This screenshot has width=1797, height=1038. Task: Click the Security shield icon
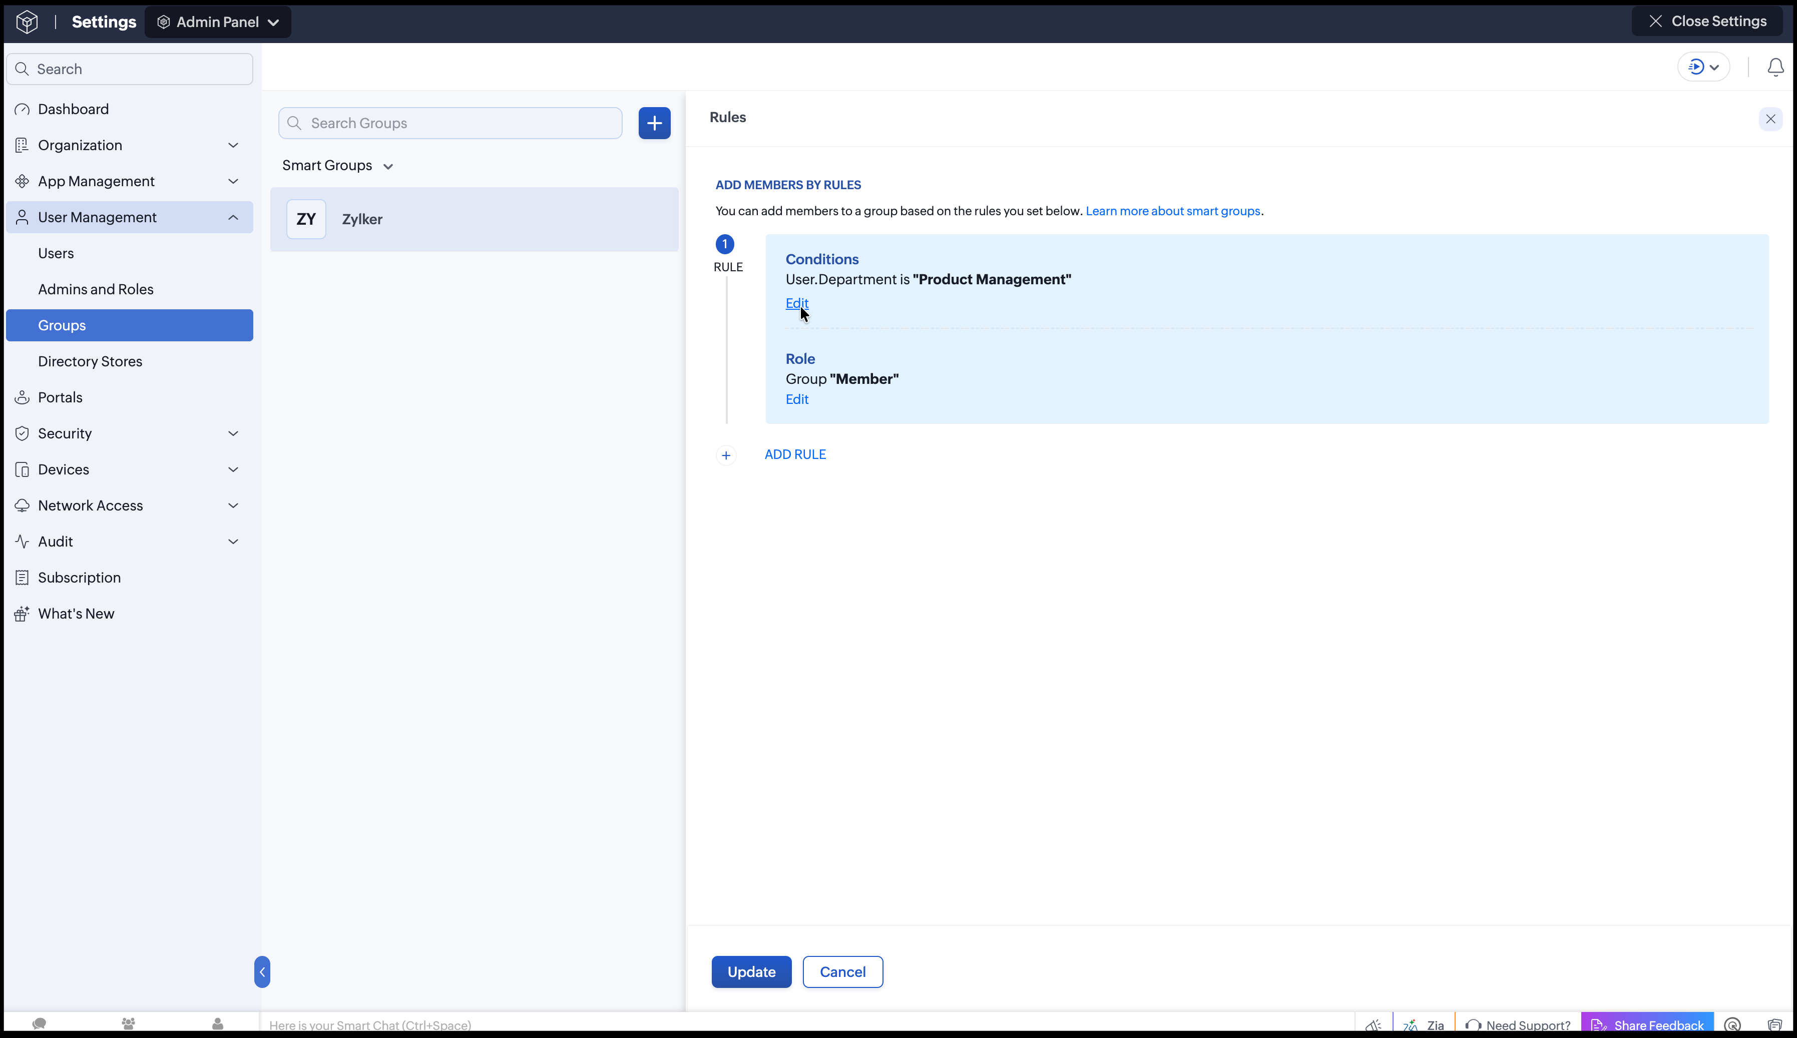coord(22,433)
